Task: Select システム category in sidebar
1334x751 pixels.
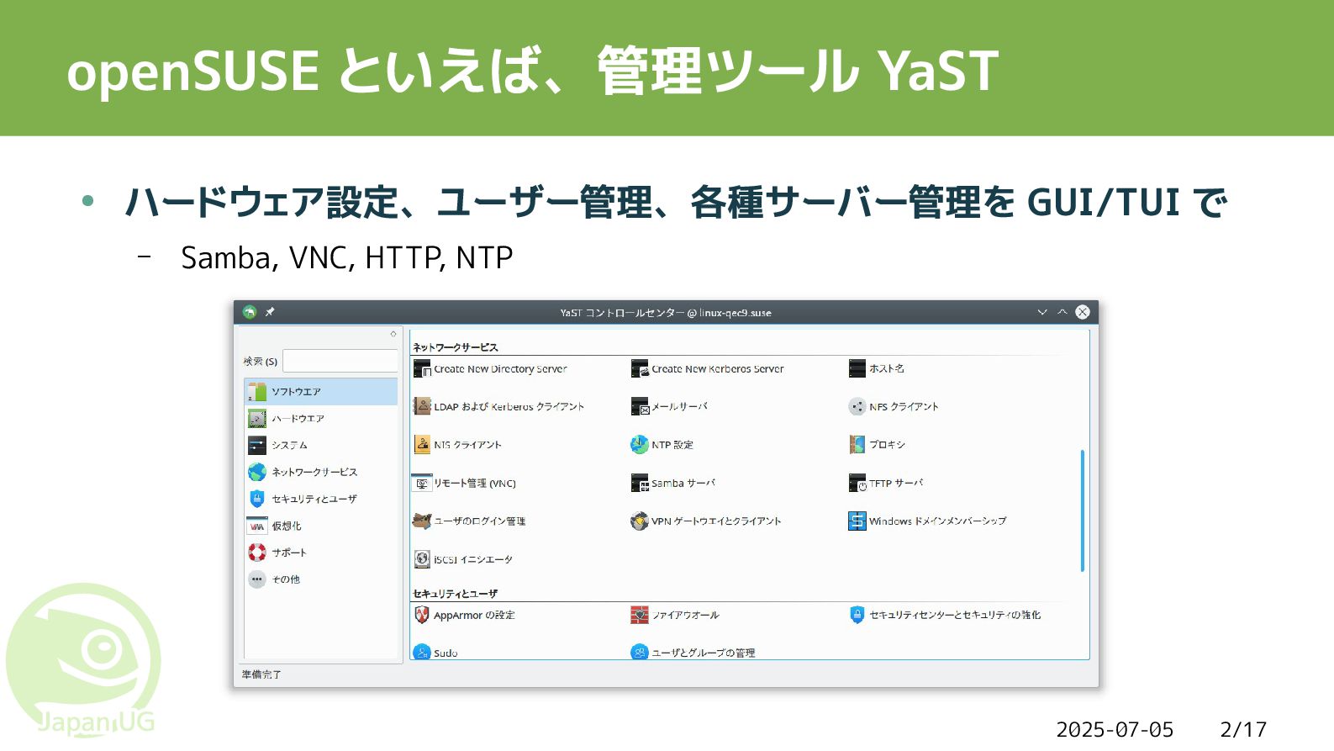Action: (321, 445)
